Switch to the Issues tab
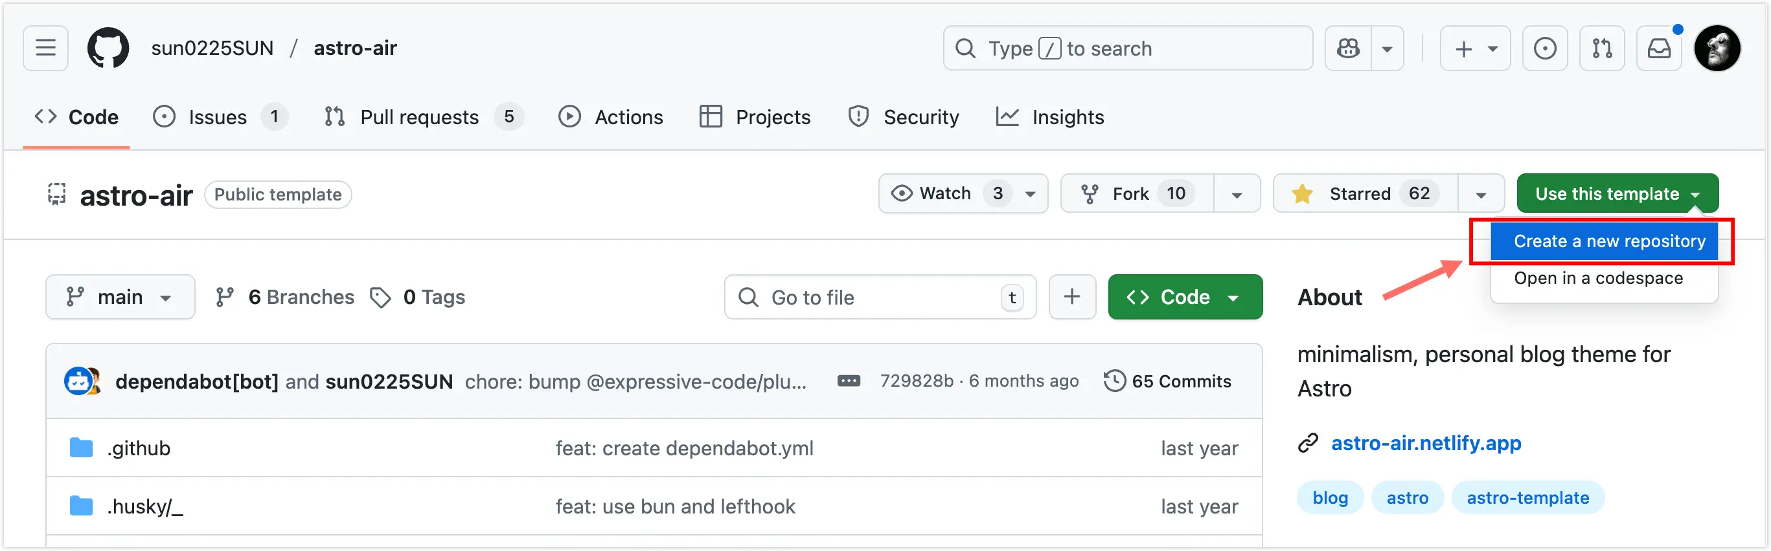This screenshot has height=551, width=1771. pyautogui.click(x=220, y=116)
